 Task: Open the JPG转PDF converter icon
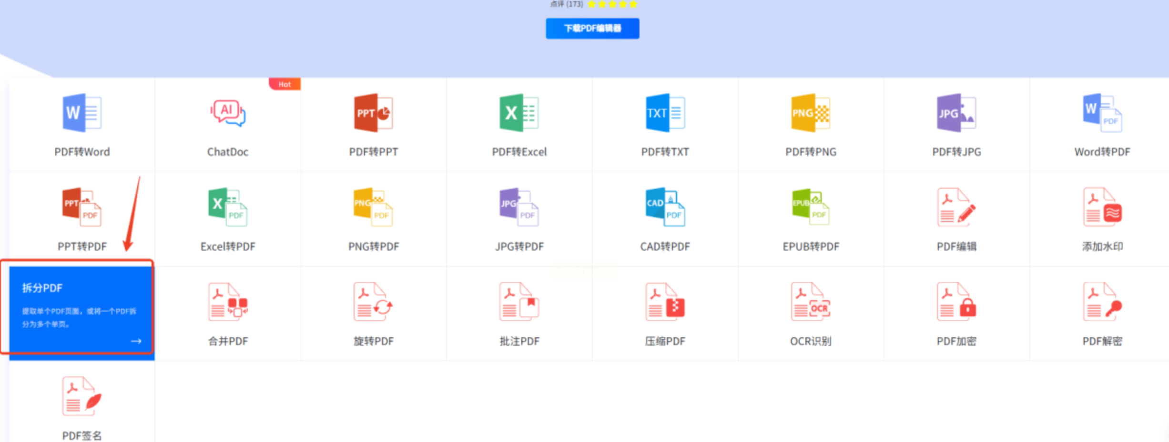click(x=519, y=207)
